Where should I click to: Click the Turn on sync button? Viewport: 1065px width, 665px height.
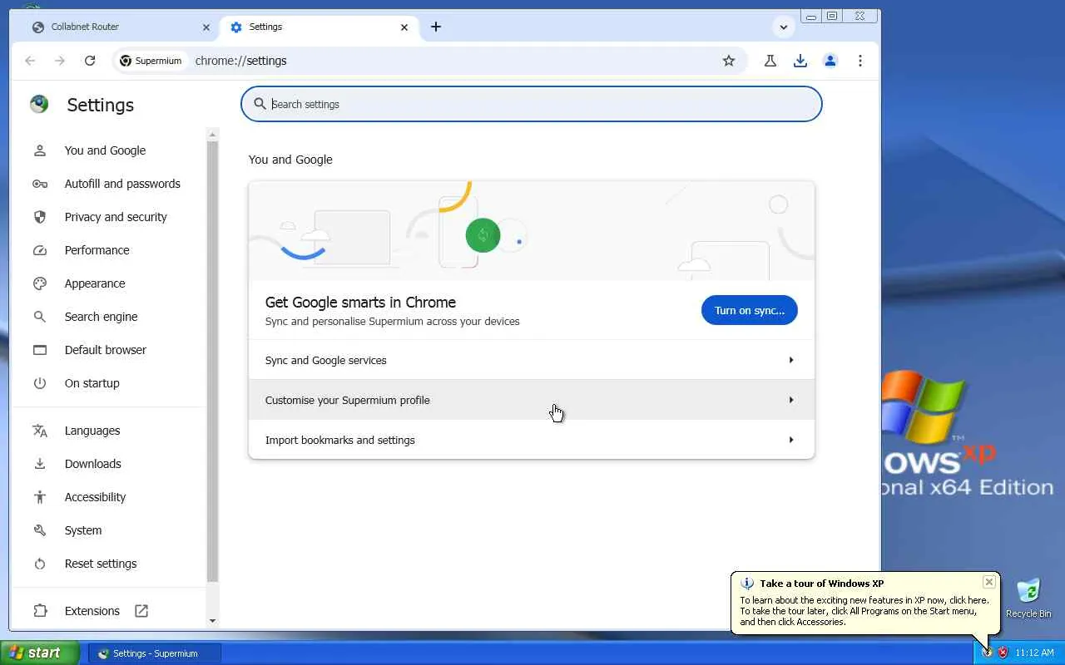(750, 310)
